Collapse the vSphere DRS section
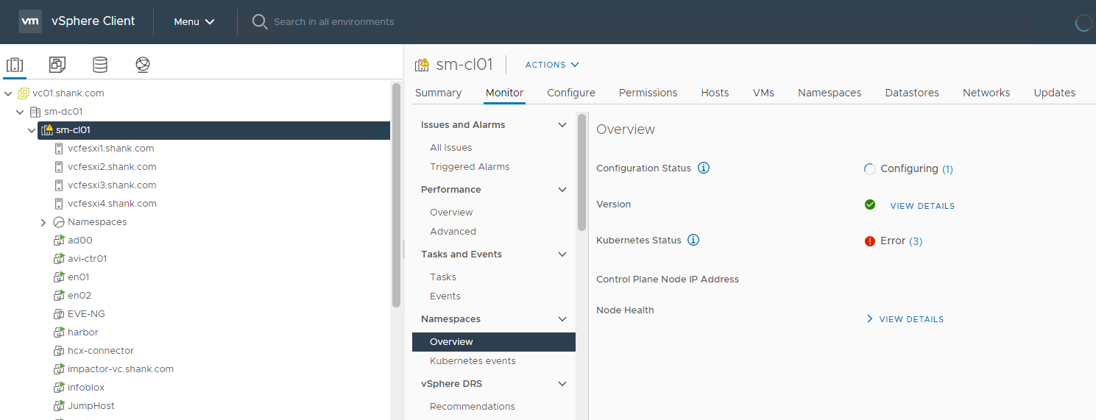Image resolution: width=1096 pixels, height=420 pixels. (562, 384)
